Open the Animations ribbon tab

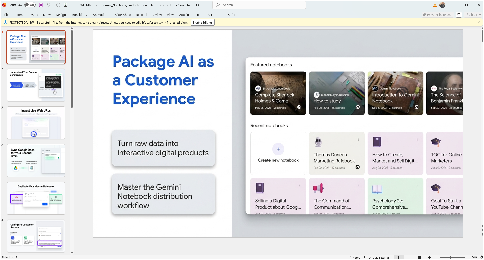coord(101,15)
